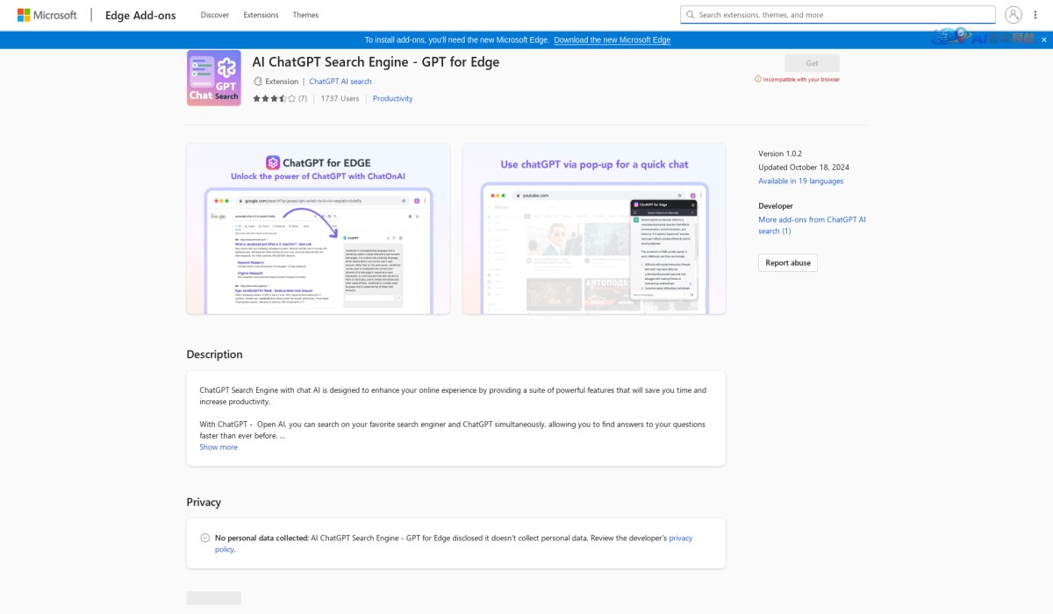Switch to the Themes section
Viewport: 1053px width, 614px height.
(x=305, y=14)
